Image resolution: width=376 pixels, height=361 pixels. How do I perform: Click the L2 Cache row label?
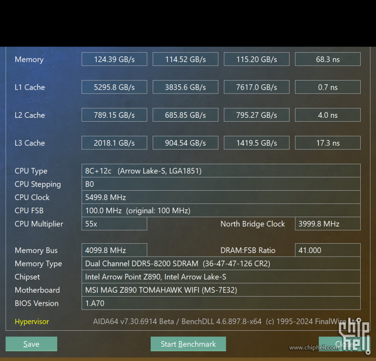[30, 115]
